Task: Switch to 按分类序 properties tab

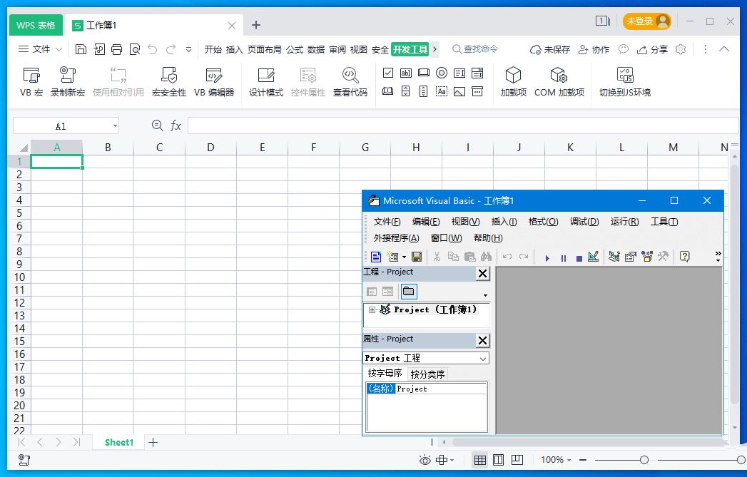Action: pos(427,374)
